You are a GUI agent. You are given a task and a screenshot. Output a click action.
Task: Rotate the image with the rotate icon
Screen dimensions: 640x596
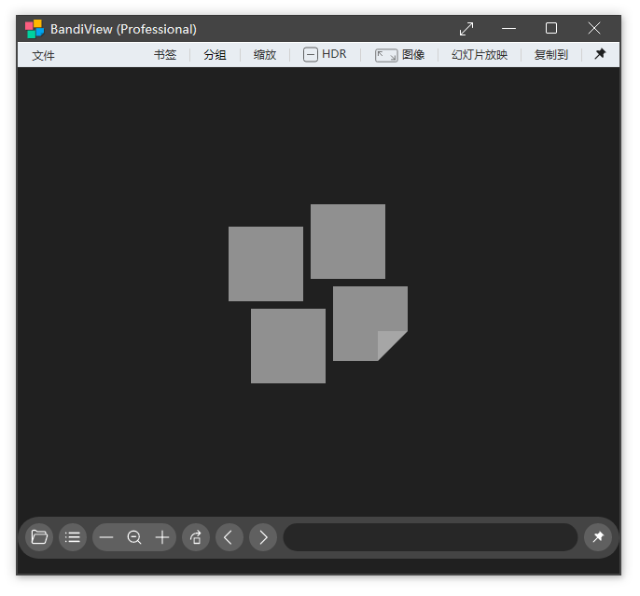[196, 537]
